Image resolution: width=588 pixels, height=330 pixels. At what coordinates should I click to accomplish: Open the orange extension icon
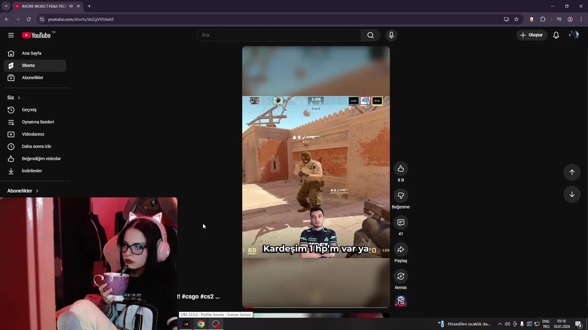coord(531,19)
